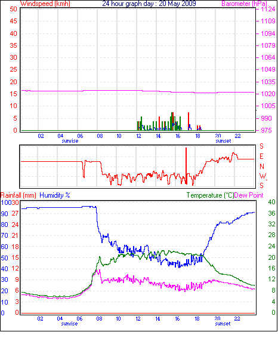Click the Barometer (hPa) axis label
The width and height of the screenshot is (278, 338).
(x=244, y=4)
